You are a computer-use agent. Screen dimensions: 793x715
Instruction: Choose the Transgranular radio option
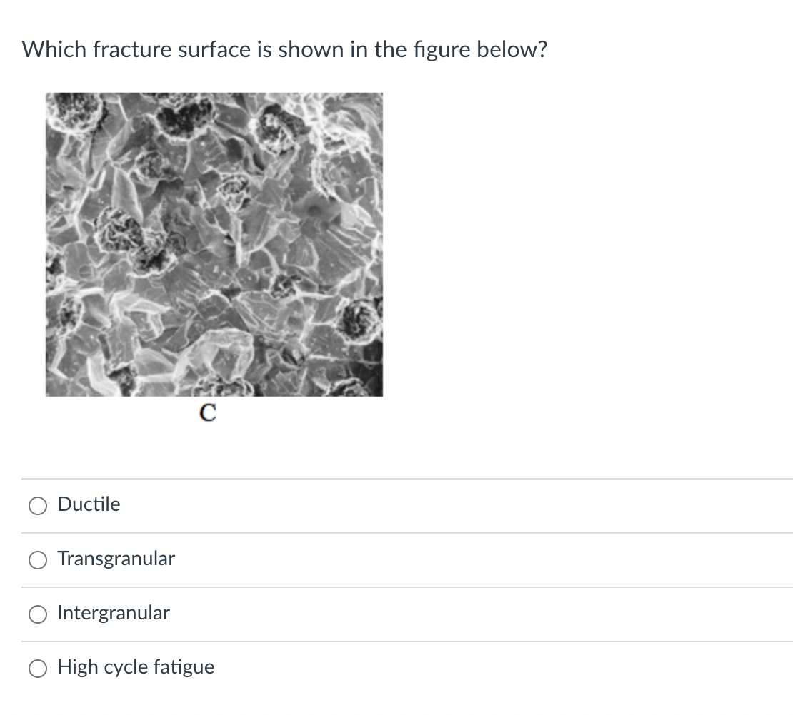38,559
